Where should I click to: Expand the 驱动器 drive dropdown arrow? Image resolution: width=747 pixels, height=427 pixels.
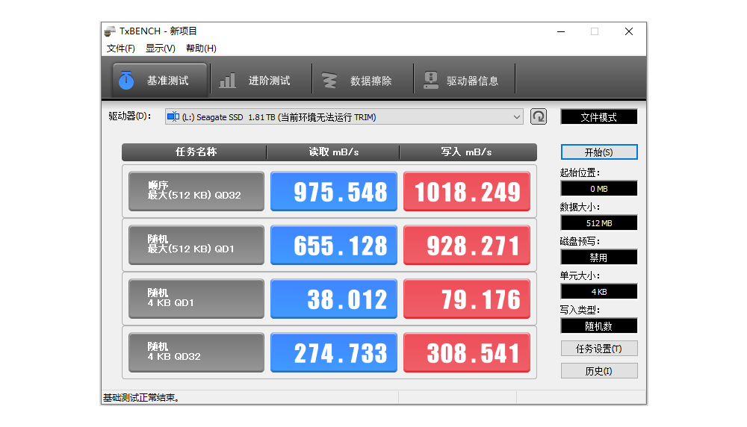pos(516,117)
